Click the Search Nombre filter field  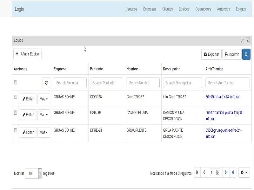point(143,83)
